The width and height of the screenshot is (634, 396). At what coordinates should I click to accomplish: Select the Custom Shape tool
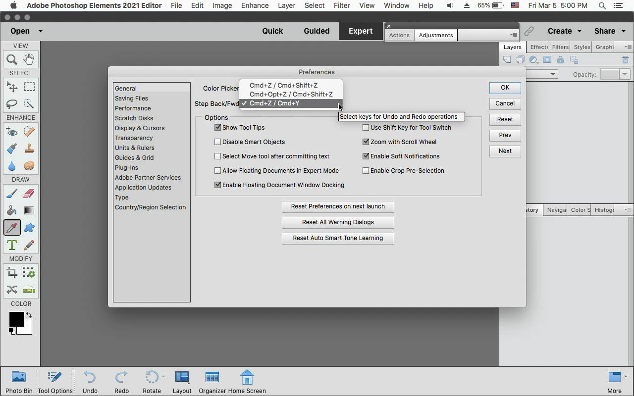point(29,228)
